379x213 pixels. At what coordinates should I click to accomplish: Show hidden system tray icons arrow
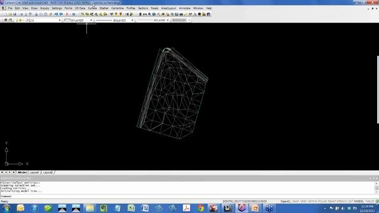coord(325,208)
